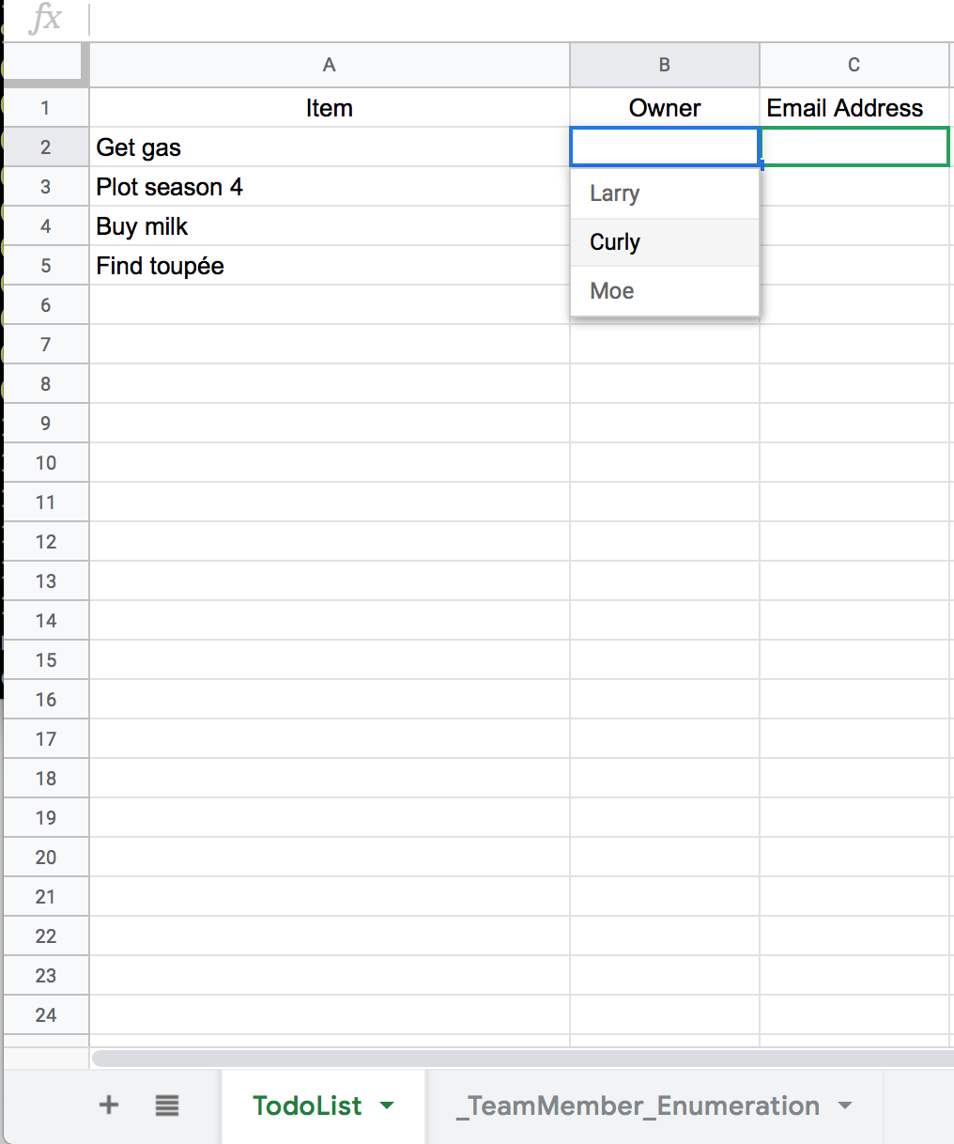Choose Larry from the owner dropdown

pos(615,193)
